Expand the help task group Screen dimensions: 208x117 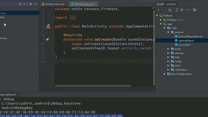click(168, 57)
